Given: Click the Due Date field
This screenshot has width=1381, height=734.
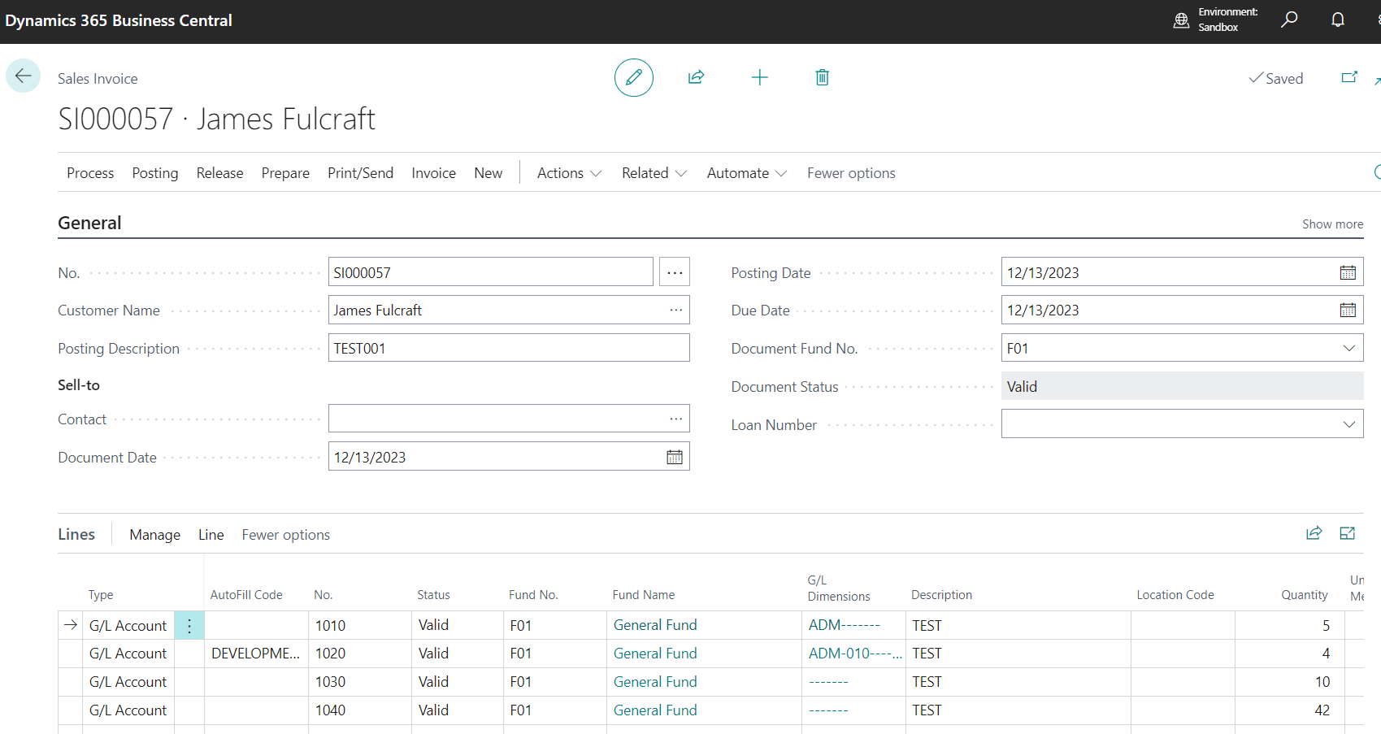Looking at the screenshot, I should (x=1182, y=310).
